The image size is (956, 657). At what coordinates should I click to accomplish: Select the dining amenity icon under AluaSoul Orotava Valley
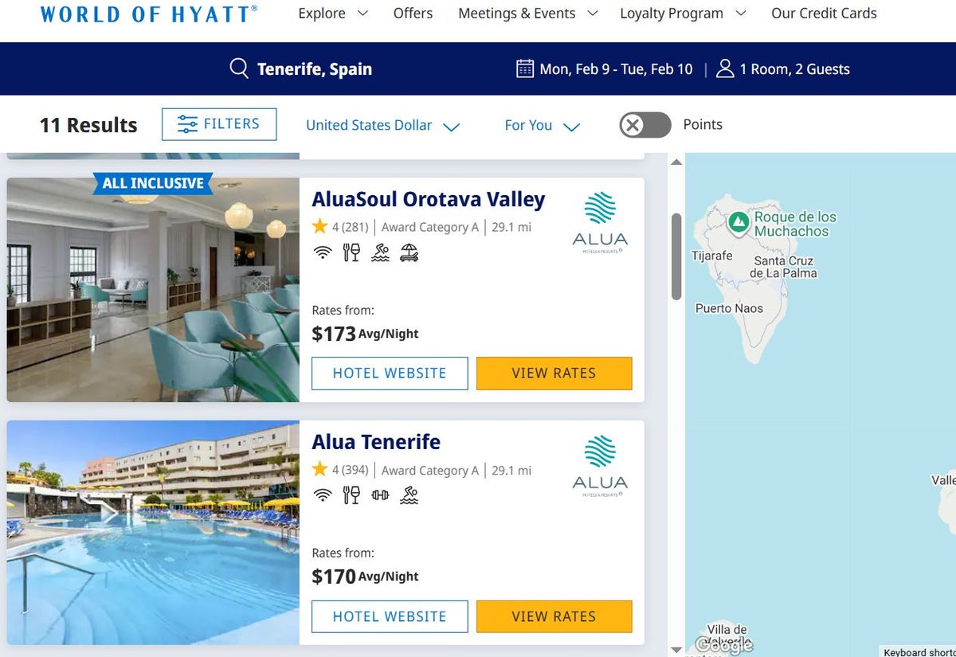pyautogui.click(x=350, y=252)
